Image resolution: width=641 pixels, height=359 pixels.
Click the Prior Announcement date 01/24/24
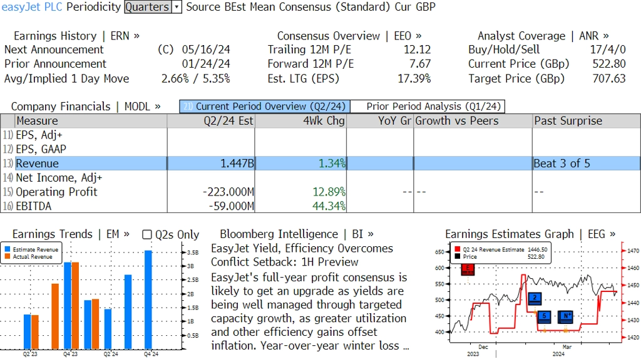tap(206, 65)
